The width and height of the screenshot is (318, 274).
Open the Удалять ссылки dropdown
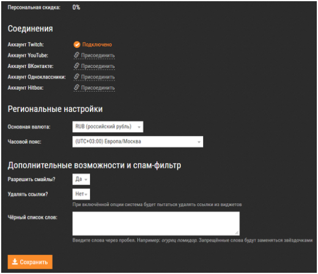(81, 194)
